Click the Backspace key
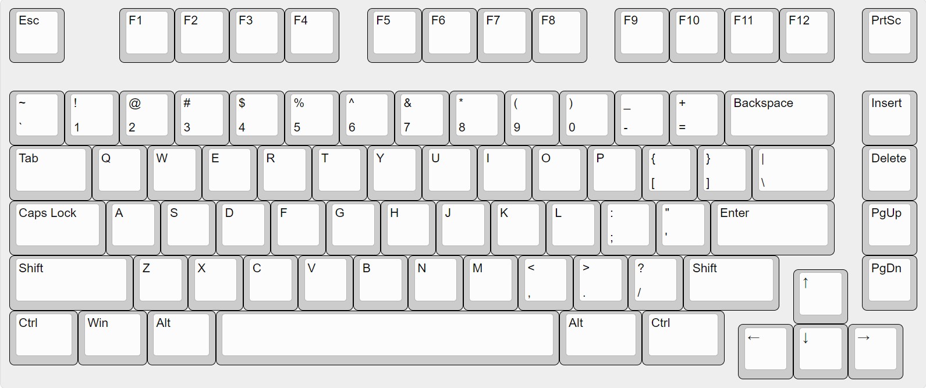The height and width of the screenshot is (388, 926). coord(779,118)
